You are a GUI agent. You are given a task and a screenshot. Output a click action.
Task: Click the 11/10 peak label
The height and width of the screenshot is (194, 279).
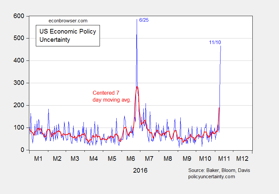click(x=215, y=42)
